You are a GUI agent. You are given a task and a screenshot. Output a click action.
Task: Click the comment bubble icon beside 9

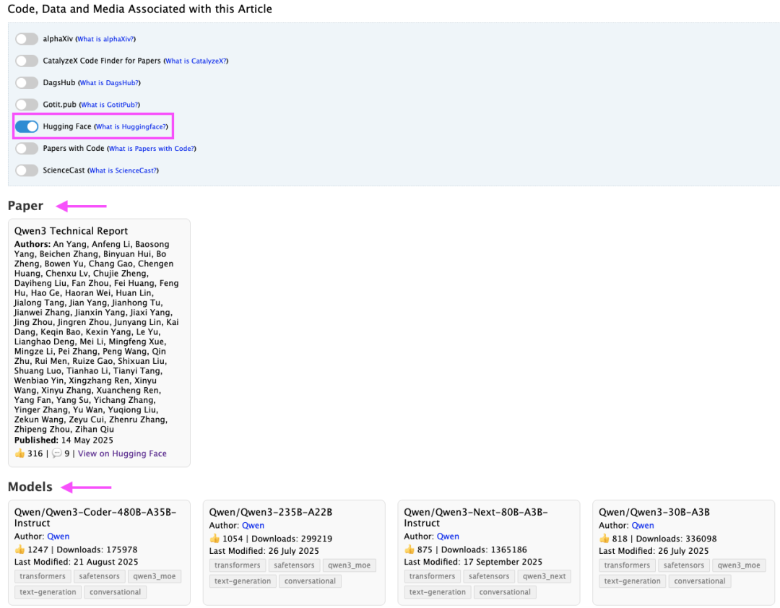click(x=57, y=453)
